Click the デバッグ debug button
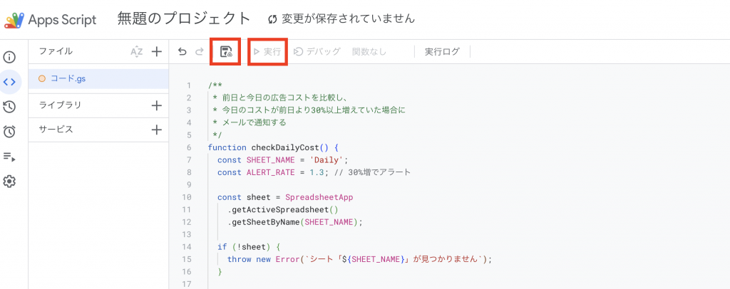730x289 pixels. 317,51
